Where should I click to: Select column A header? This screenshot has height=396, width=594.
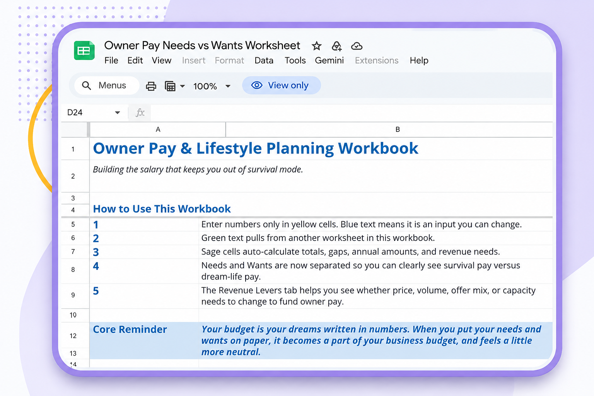tap(158, 130)
